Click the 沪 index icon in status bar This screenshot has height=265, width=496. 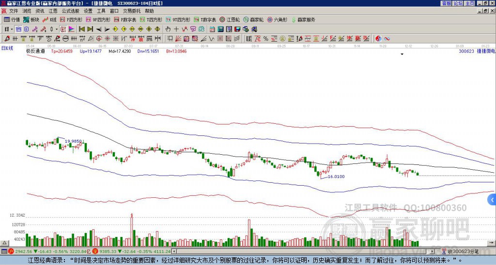pyautogui.click(x=11, y=251)
